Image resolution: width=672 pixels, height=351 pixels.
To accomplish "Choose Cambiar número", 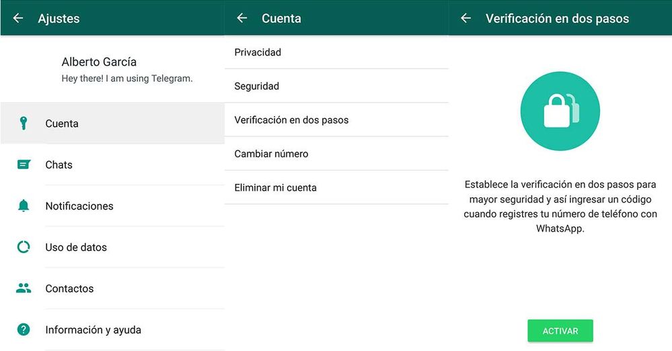I will pyautogui.click(x=271, y=154).
